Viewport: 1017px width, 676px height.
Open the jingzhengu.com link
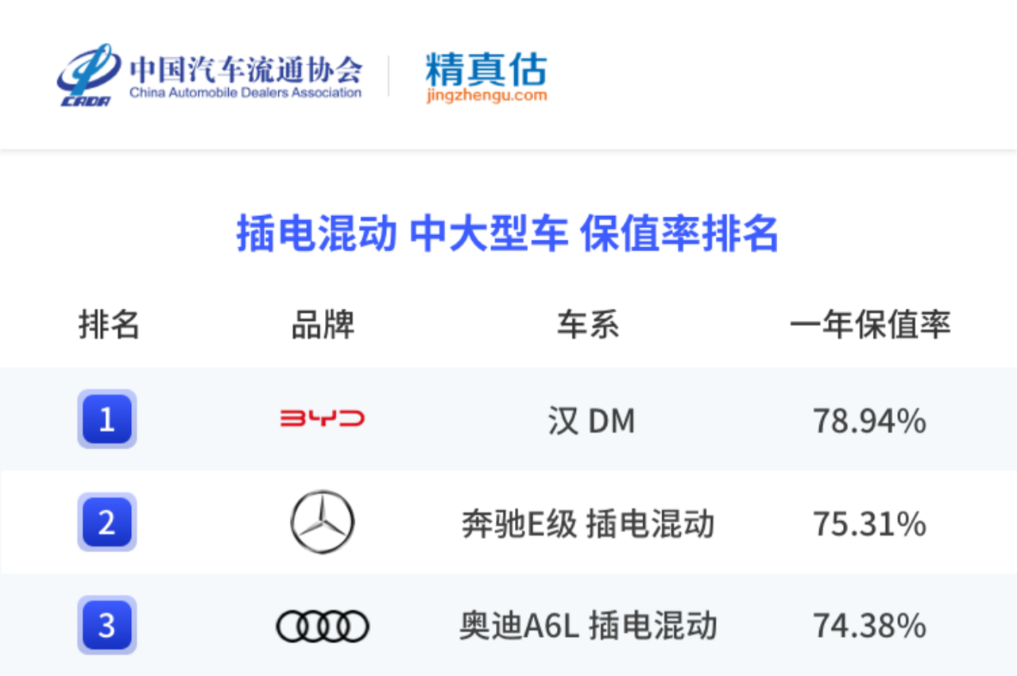486,95
